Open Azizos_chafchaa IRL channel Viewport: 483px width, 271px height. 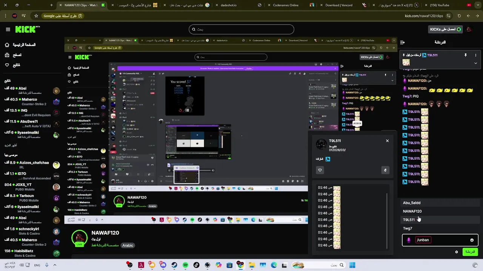click(32, 165)
